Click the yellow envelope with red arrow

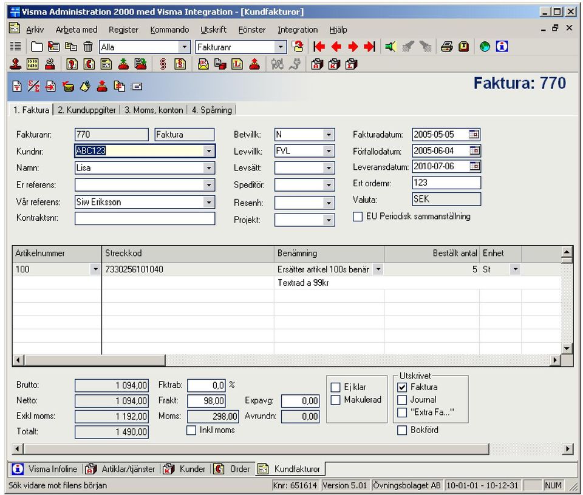(x=67, y=87)
